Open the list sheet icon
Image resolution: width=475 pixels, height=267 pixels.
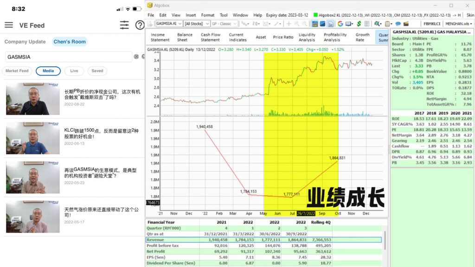tap(367, 24)
